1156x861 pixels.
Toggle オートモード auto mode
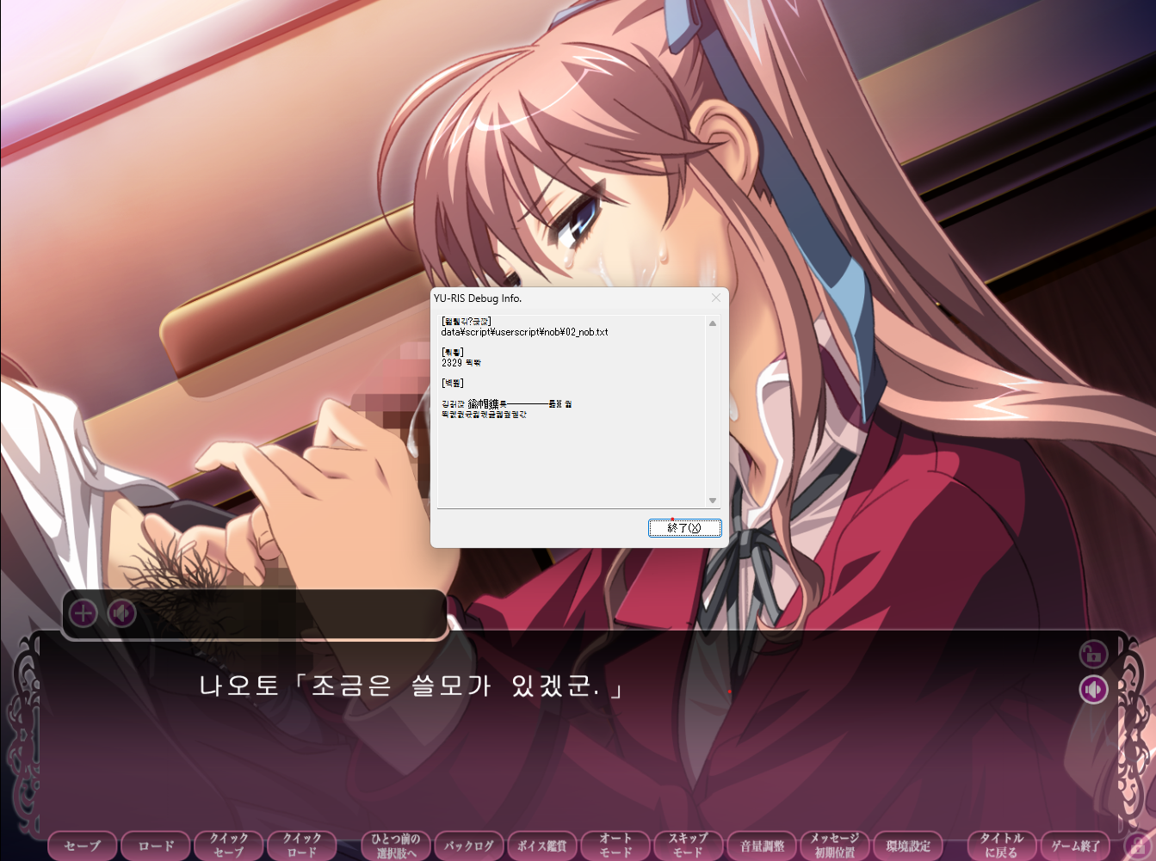click(x=615, y=846)
